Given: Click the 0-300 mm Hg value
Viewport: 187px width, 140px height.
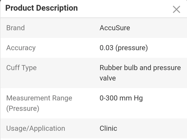Looking at the screenshot, I should [121, 98].
